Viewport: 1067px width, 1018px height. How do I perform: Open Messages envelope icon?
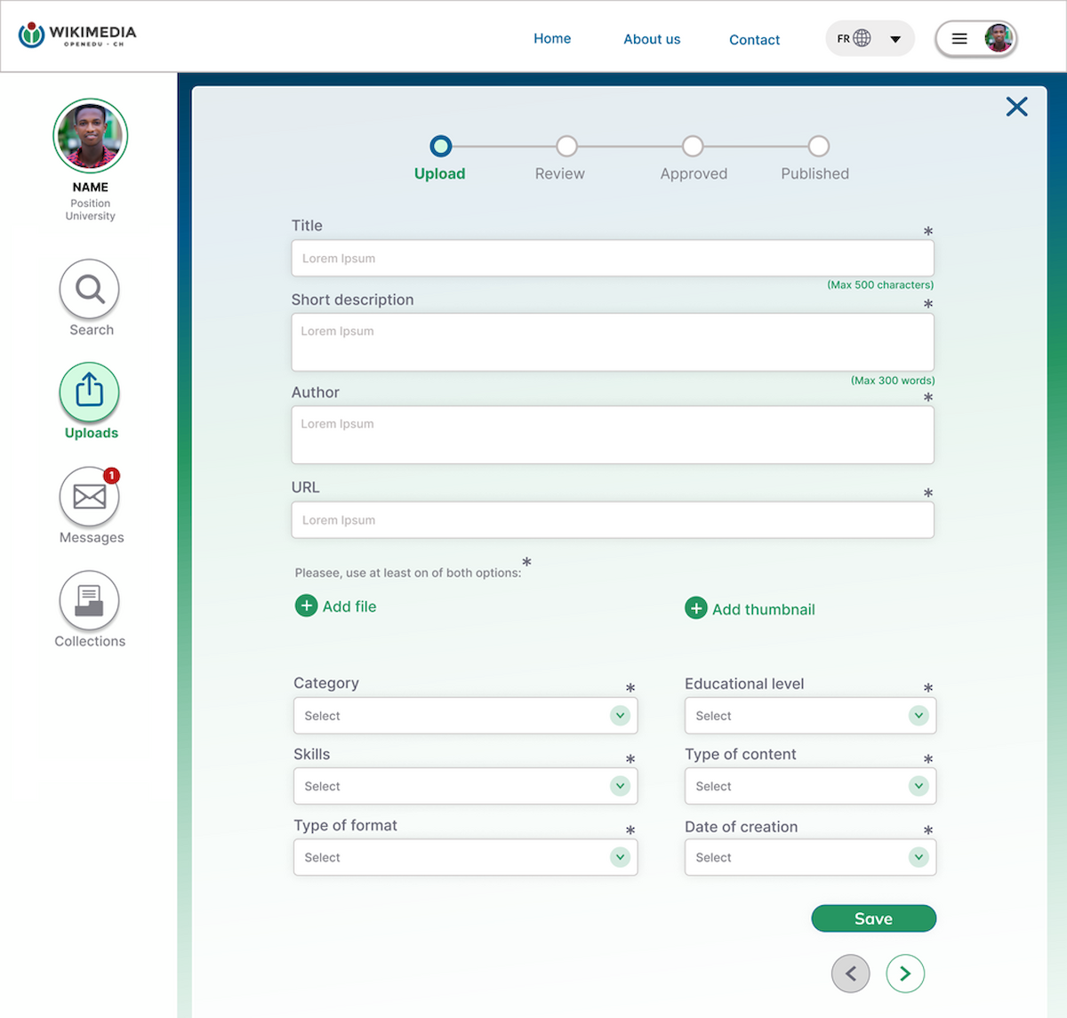pyautogui.click(x=89, y=496)
